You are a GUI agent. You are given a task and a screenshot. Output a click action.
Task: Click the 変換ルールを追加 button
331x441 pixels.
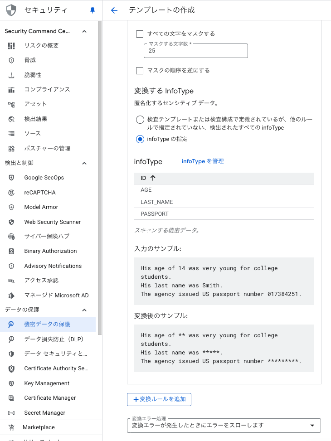tap(159, 399)
